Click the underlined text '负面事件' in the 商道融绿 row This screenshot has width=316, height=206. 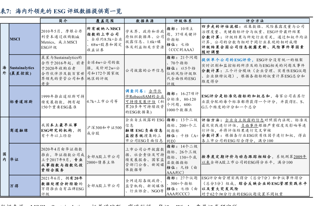coord(249,125)
